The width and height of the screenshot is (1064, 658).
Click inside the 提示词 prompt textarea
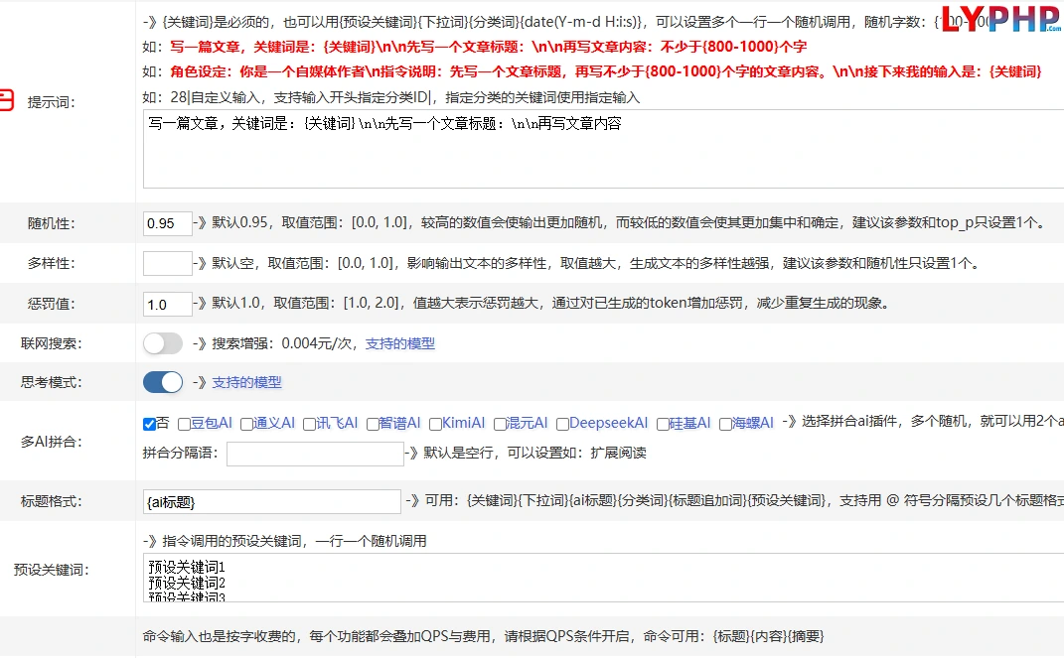click(x=603, y=149)
